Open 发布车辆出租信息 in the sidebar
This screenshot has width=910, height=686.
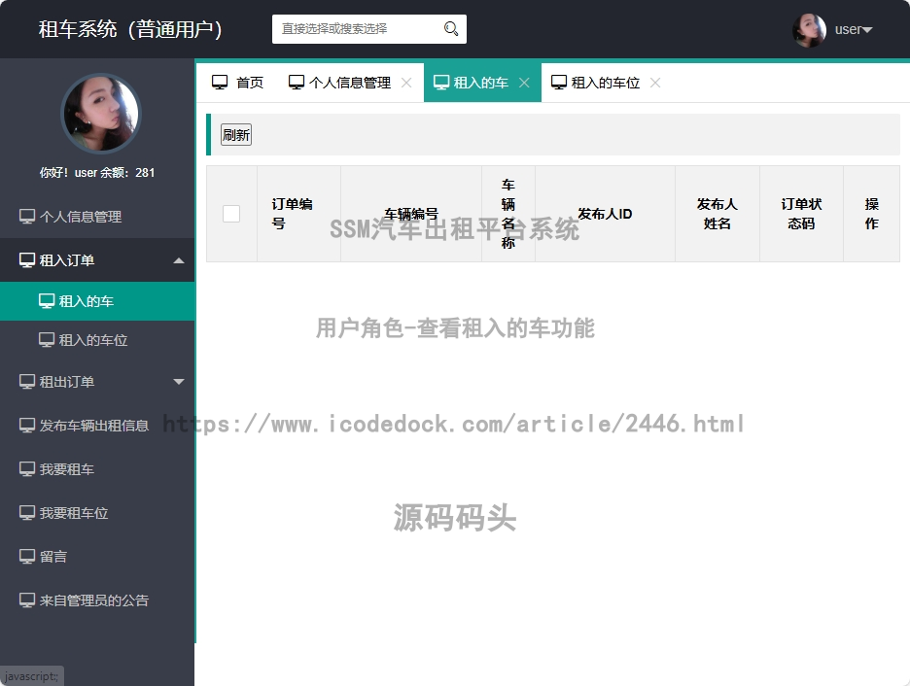coord(97,425)
